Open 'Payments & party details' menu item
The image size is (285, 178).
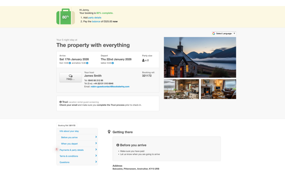(72, 150)
